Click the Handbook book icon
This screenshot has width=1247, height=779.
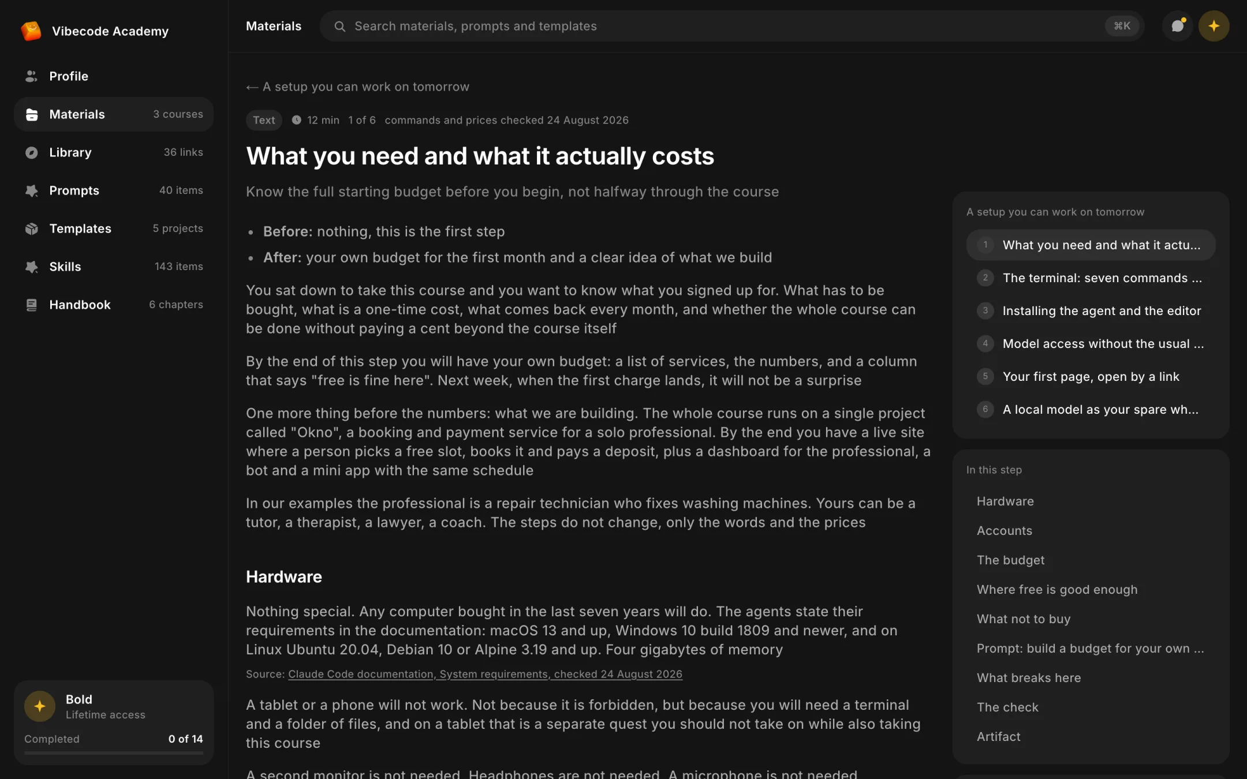pos(32,305)
